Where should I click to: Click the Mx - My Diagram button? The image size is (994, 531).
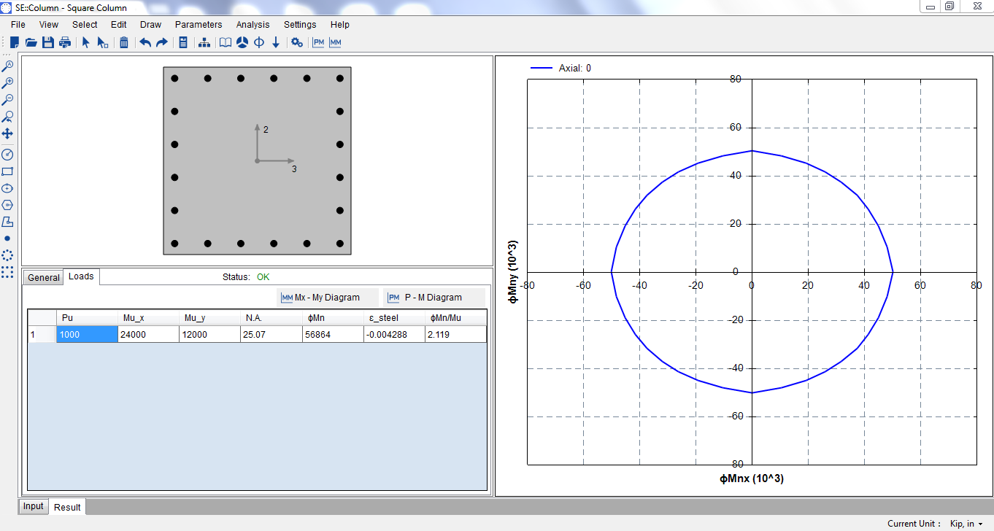[328, 298]
